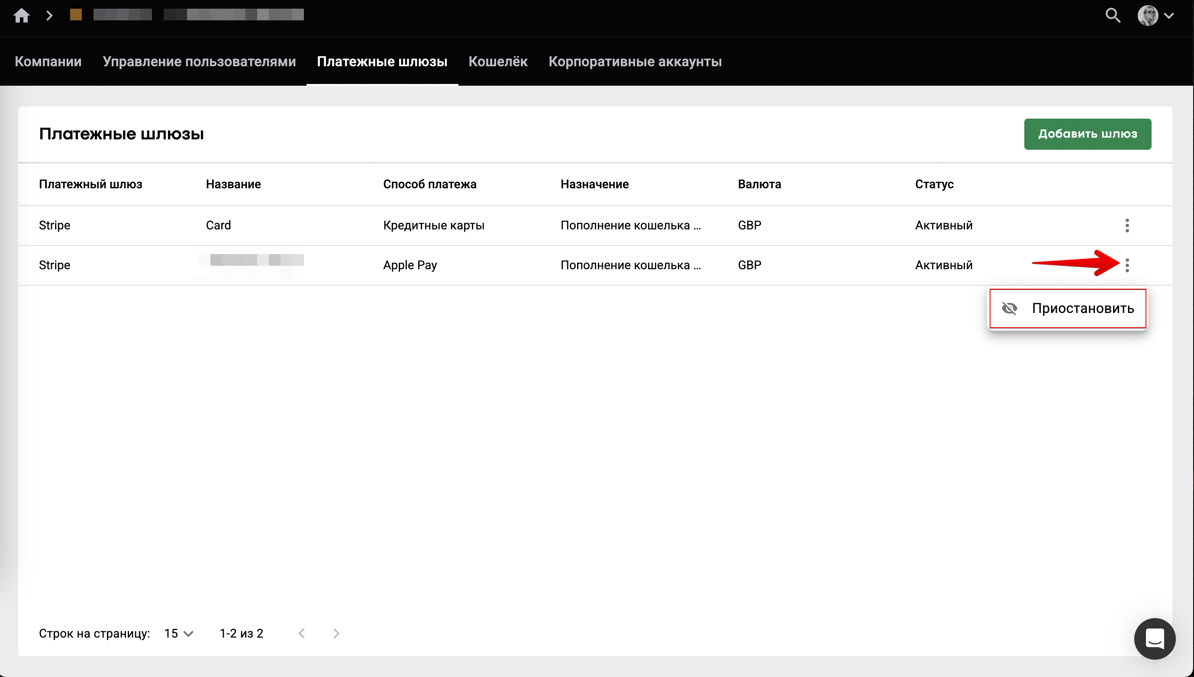1194x677 pixels.
Task: Click breadcrumb chevron after home
Action: pos(49,15)
